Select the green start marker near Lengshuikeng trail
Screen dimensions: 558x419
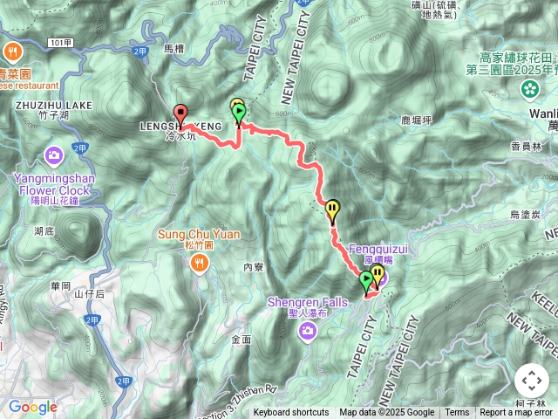coord(239,115)
